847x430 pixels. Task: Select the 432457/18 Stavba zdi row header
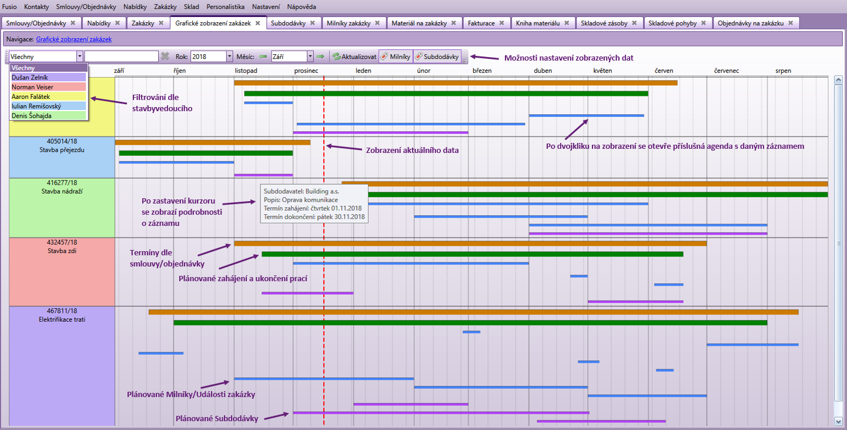point(62,272)
